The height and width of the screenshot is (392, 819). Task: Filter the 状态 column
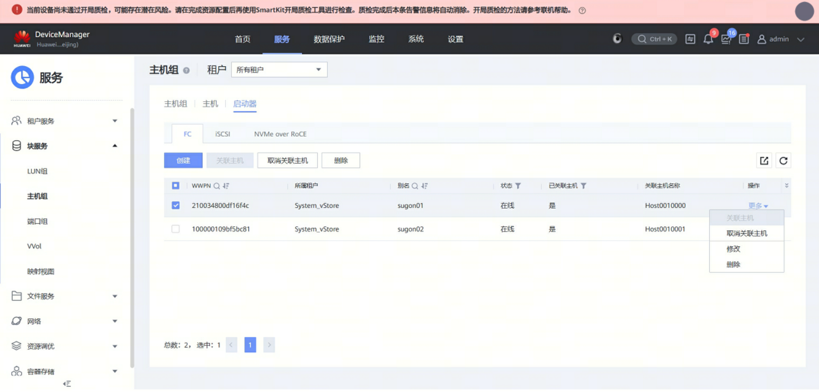tap(518, 186)
